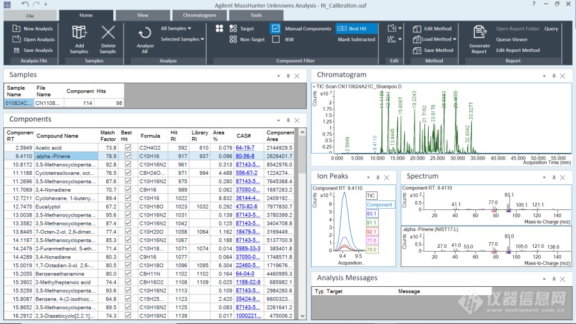Viewport: 576px width, 324px height.
Task: Uncheck Best Hit for Cyclotetrasiloxane row
Action: [128, 173]
